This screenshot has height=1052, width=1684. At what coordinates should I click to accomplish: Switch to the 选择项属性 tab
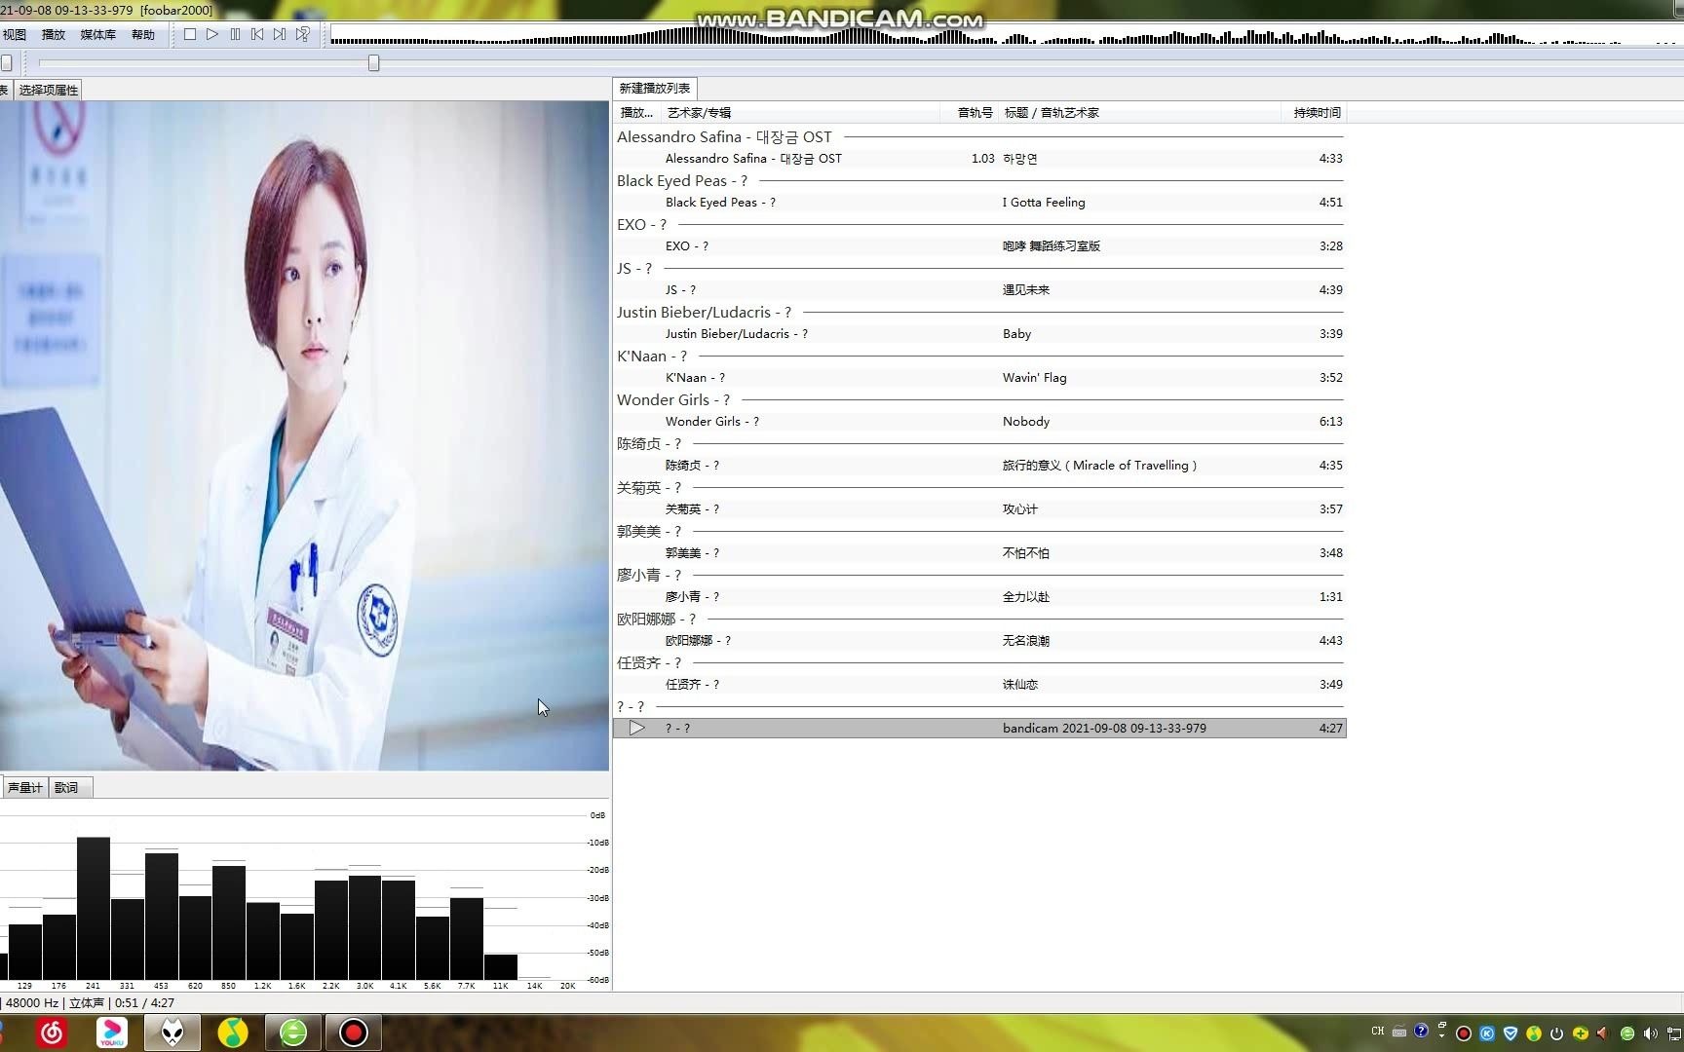(49, 90)
